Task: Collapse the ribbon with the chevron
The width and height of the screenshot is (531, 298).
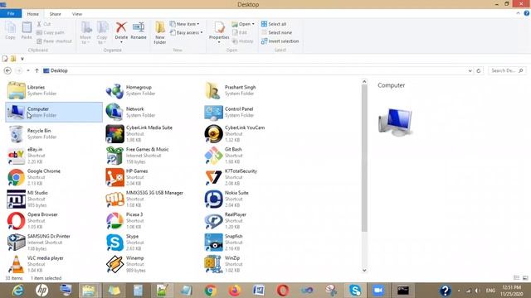Action: pos(518,13)
